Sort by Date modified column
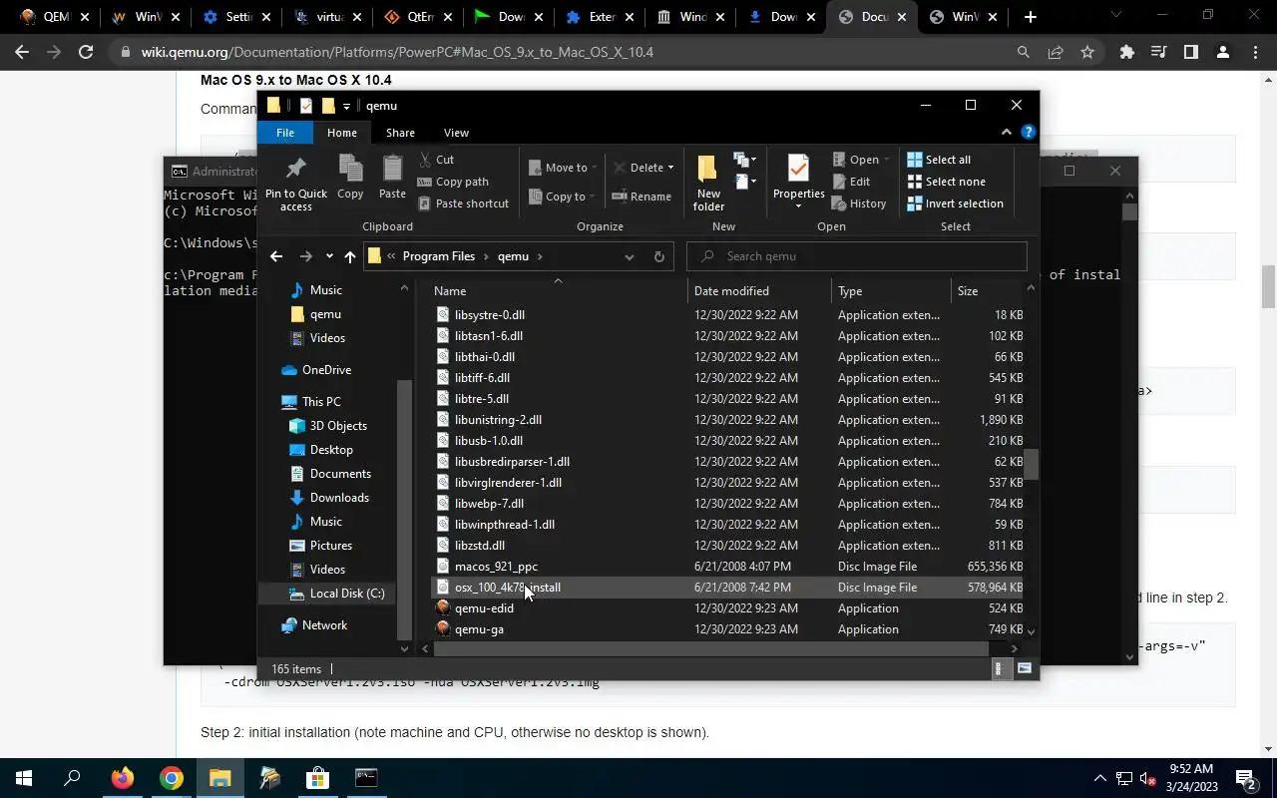 click(760, 290)
